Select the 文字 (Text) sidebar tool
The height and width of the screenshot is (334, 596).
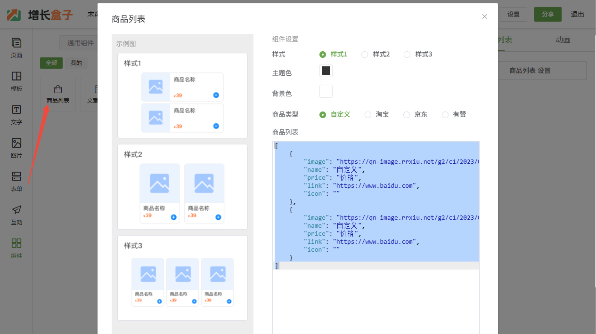click(16, 115)
